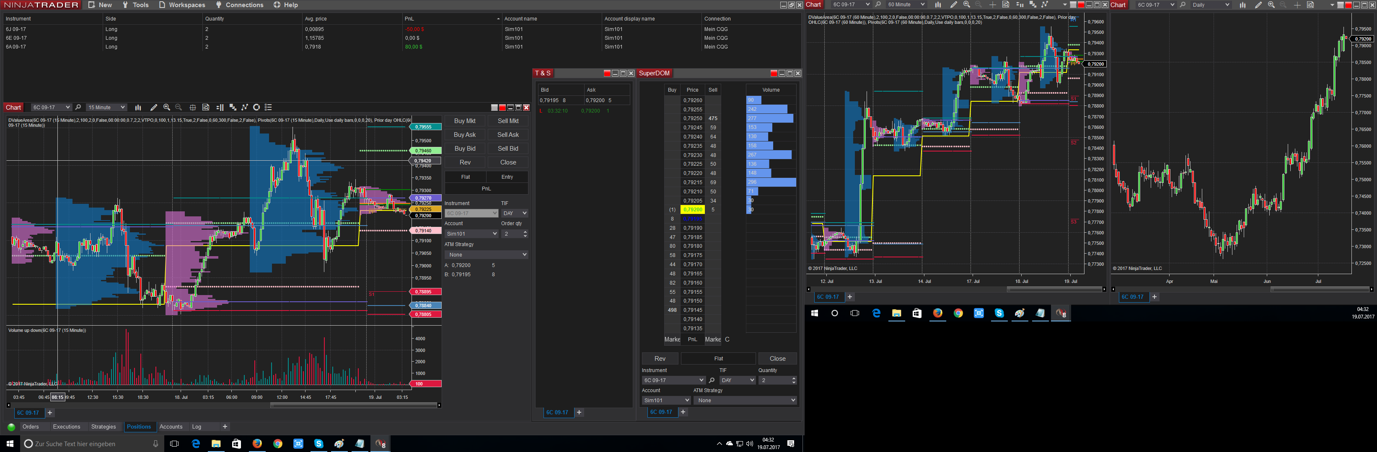Click Sell Mkt button in Chart Trader
Screen dimensions: 1377x452
point(508,121)
